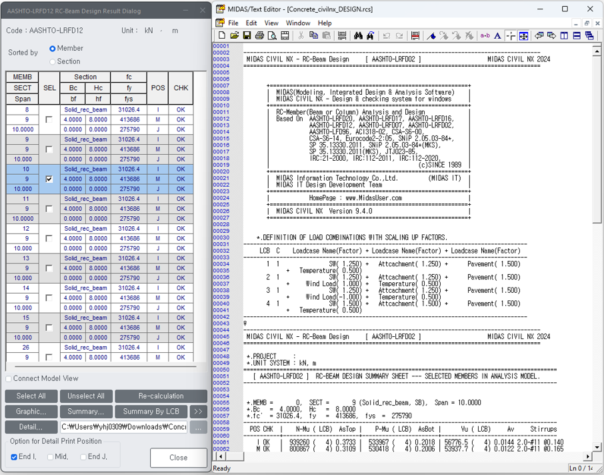604x475 pixels.
Task: Open the View menu in Text Editor
Action: [x=271, y=23]
